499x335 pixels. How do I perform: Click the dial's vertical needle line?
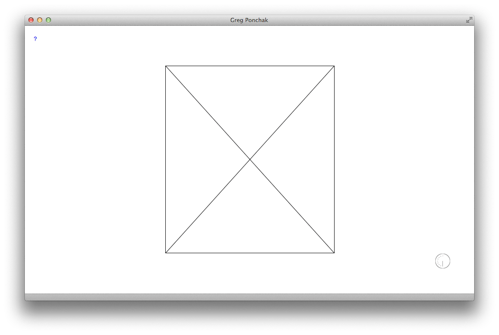point(443,264)
